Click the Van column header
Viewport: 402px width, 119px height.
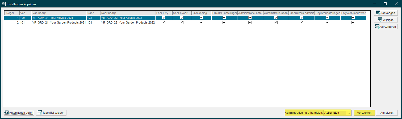point(25,13)
